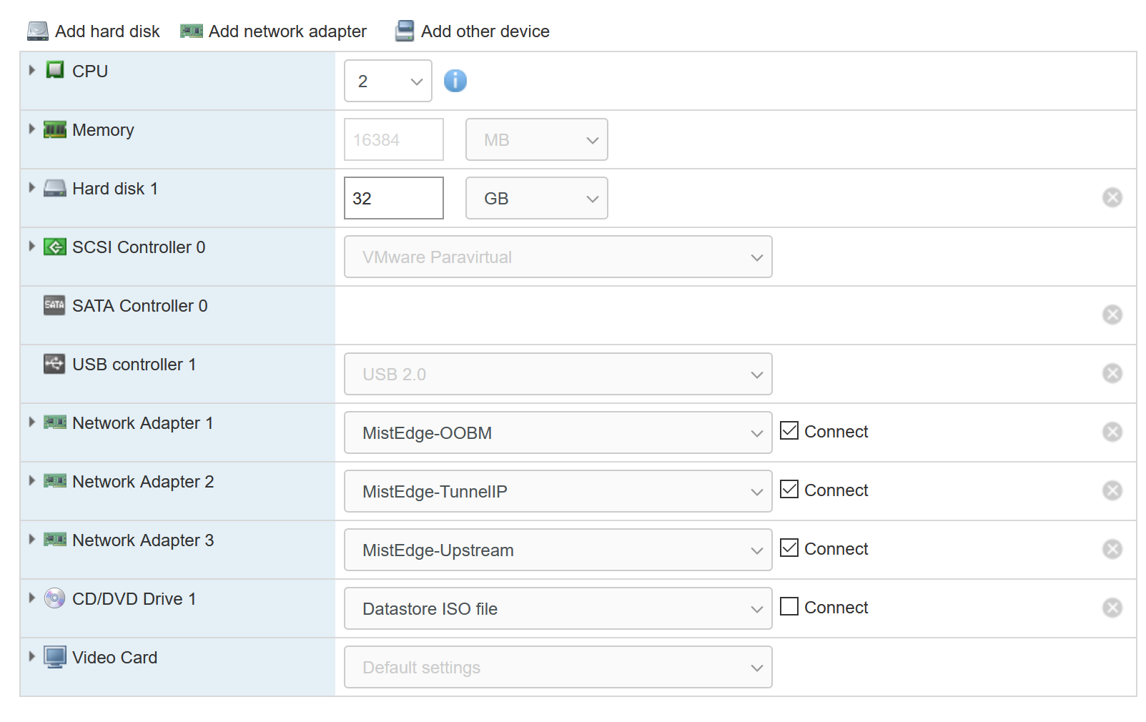1146x722 pixels.
Task: Click the hard disk size input field
Action: tap(393, 198)
